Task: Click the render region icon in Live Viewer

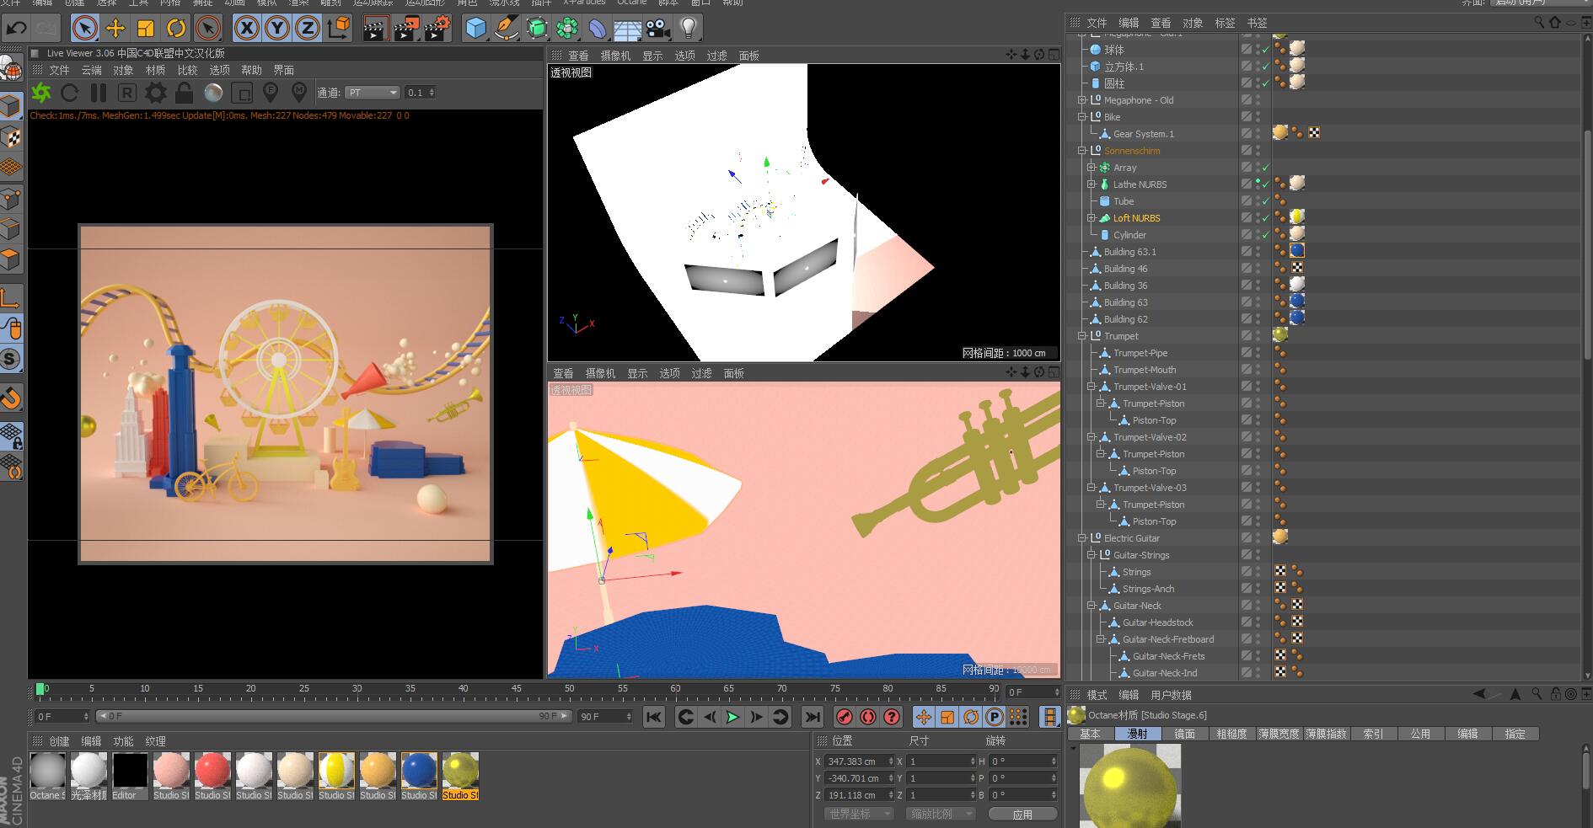Action: click(242, 93)
